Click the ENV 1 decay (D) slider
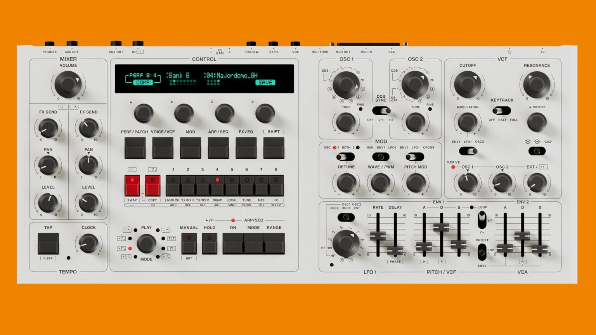Viewport: 596px width, 335px height. pyautogui.click(x=441, y=227)
